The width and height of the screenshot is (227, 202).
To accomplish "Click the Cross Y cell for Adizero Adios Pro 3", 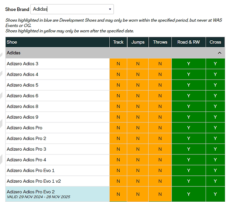I will pyautogui.click(x=215, y=149).
